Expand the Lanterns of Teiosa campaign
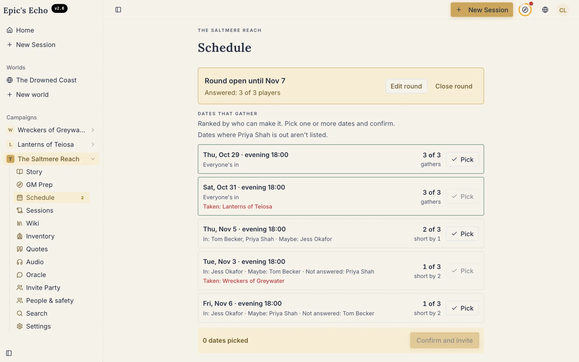Screen dimensions: 579x362 [x=93, y=144]
